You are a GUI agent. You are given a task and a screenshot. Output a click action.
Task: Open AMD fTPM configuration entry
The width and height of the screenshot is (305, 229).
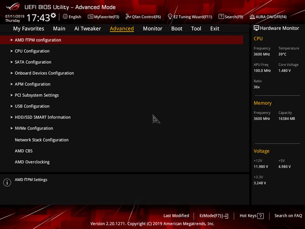(x=122, y=40)
